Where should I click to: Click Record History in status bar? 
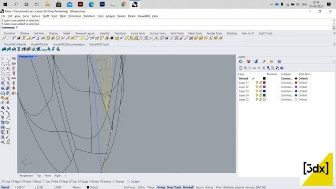[204, 187]
